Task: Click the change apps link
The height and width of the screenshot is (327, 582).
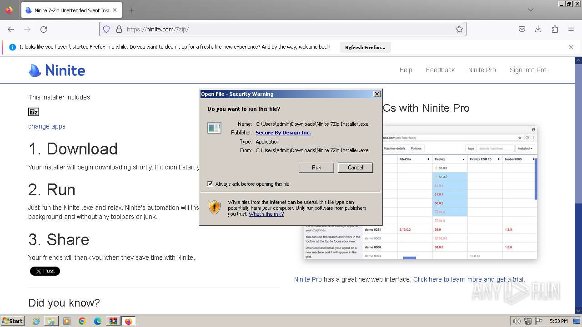Action: 47,126
